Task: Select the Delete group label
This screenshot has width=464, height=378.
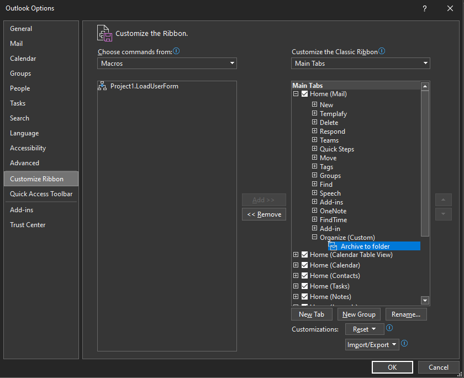Action: [329, 122]
